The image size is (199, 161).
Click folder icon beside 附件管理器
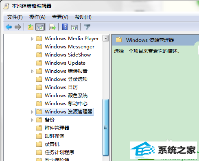pyautogui.click(x=39, y=128)
